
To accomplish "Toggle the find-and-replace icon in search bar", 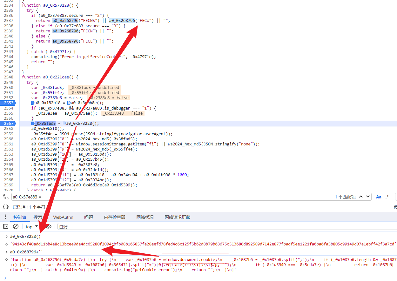I will (6, 197).
